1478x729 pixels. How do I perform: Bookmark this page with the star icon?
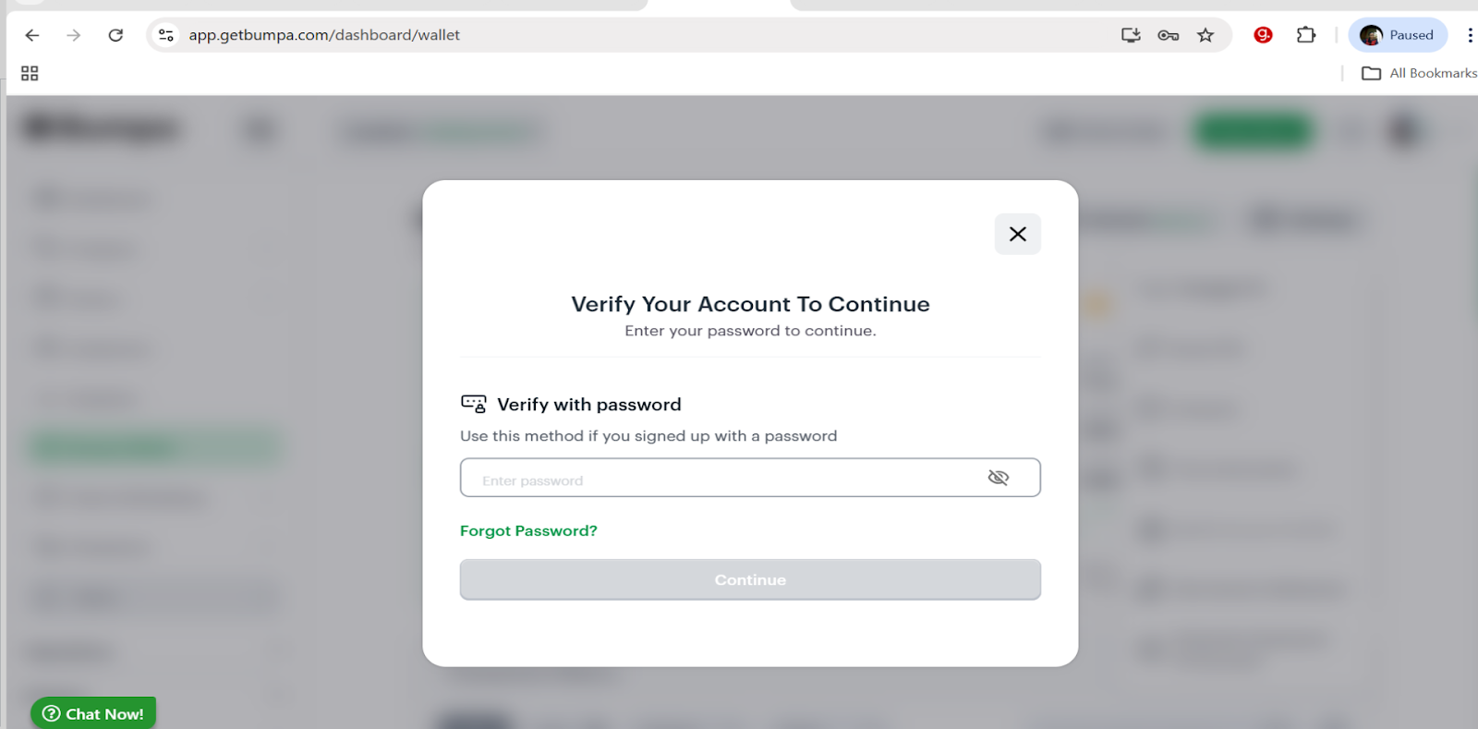(x=1205, y=35)
